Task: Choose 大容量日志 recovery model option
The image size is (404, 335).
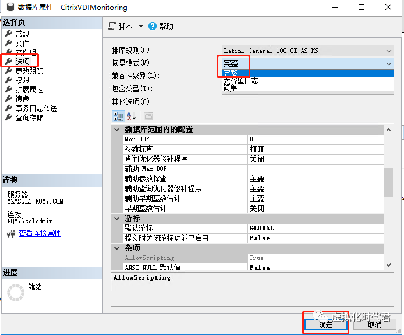Action: point(307,80)
